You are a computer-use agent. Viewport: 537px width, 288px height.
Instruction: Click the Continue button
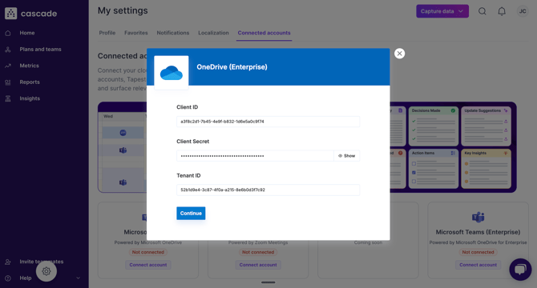tap(191, 213)
